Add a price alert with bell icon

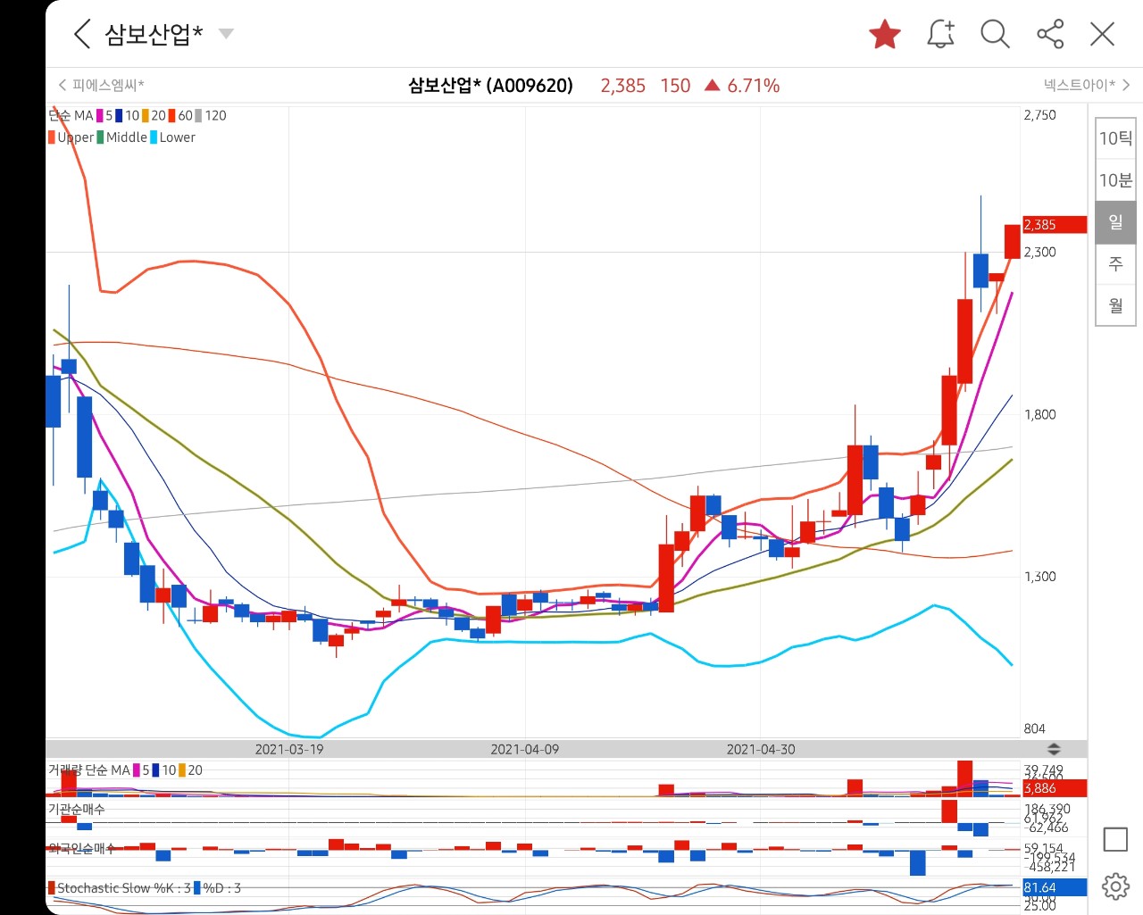940,34
